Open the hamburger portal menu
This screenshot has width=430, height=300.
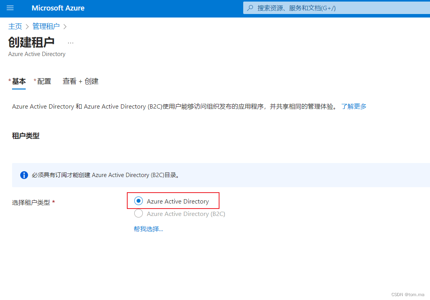tap(10, 8)
